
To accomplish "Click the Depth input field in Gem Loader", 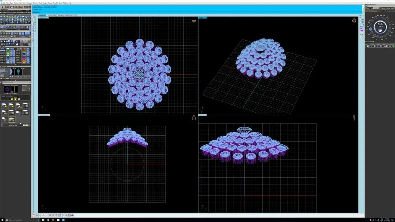I will point(384,46).
